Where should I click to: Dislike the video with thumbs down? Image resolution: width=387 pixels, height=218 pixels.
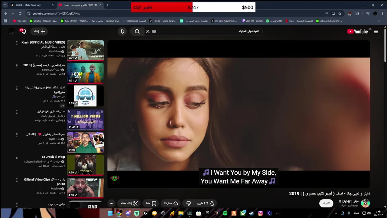click(x=189, y=203)
